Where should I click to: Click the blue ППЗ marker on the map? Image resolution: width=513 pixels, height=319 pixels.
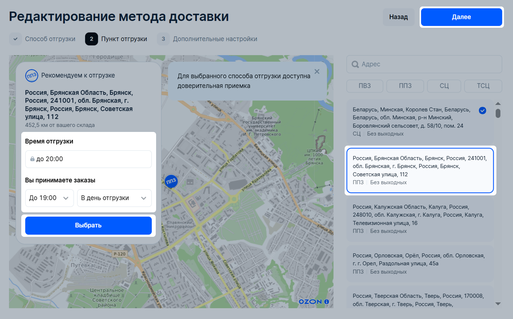(171, 181)
